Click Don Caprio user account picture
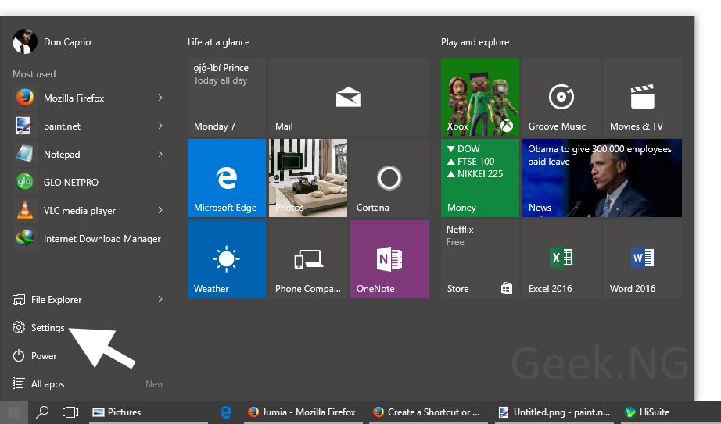 (x=25, y=42)
